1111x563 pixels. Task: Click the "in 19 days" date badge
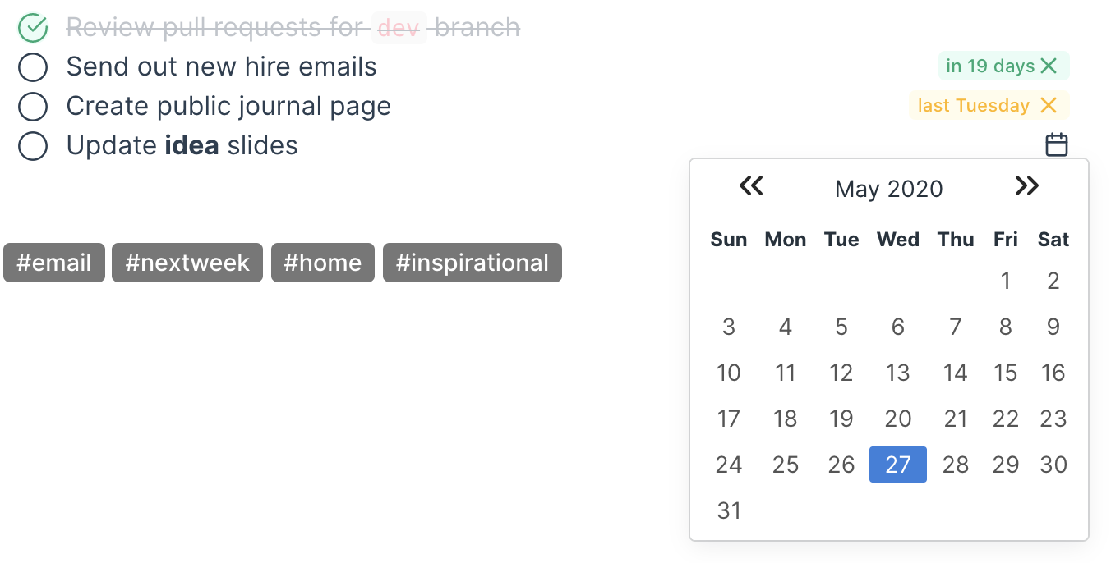(x=989, y=66)
